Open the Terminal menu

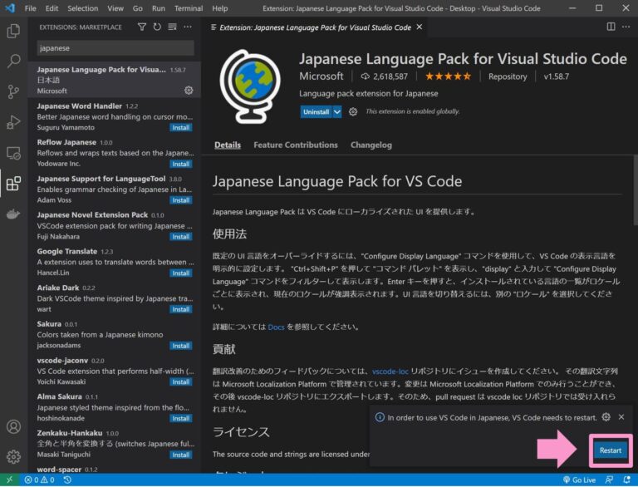(189, 8)
